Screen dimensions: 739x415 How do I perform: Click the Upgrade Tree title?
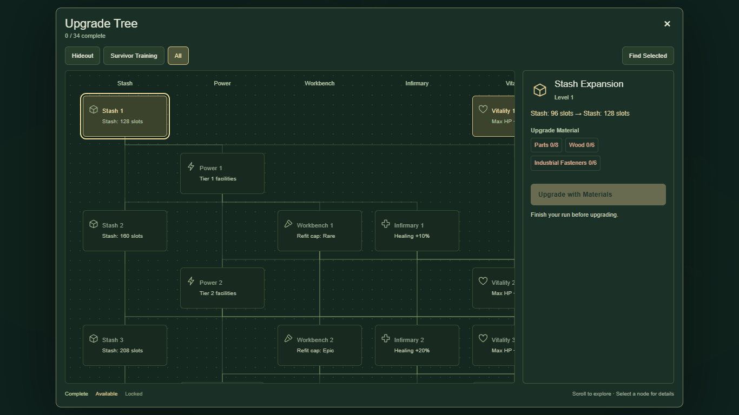click(x=101, y=23)
